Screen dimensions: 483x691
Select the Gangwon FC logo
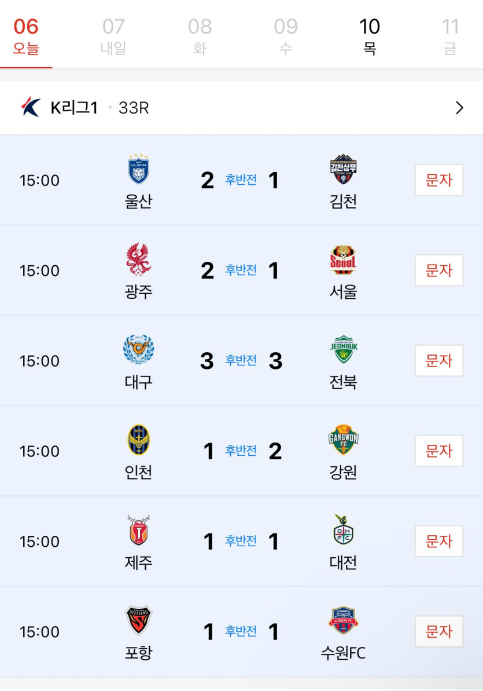(343, 440)
